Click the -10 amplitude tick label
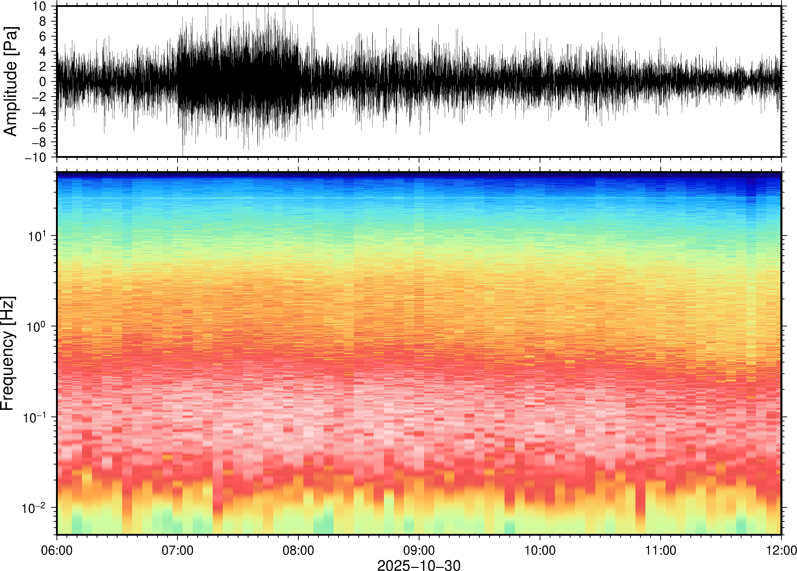797x571 pixels. pyautogui.click(x=35, y=158)
